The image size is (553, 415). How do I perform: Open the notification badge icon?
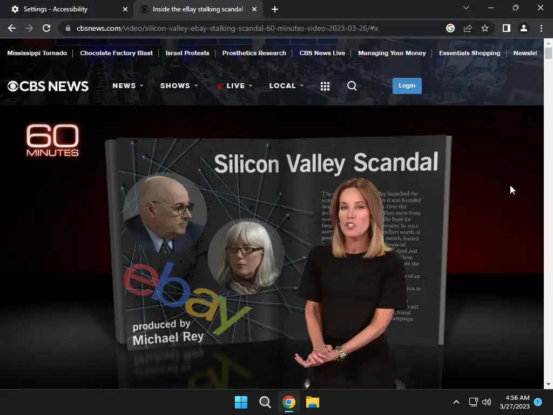[538, 402]
